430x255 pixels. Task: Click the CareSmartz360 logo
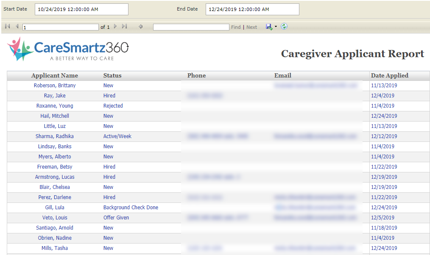(x=68, y=49)
